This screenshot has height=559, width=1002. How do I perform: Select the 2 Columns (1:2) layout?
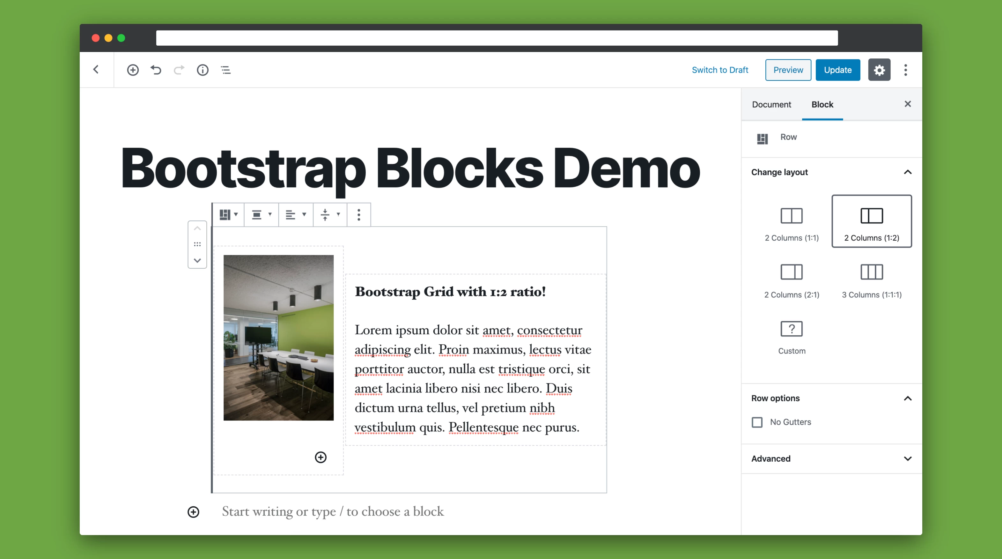click(x=872, y=221)
